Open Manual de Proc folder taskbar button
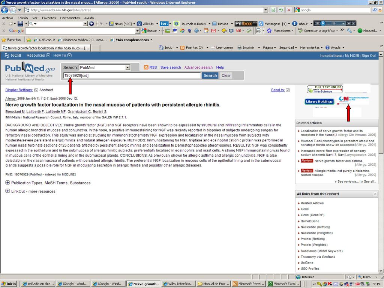Image resolution: width=384 pixels, height=288 pixels. tap(213, 284)
